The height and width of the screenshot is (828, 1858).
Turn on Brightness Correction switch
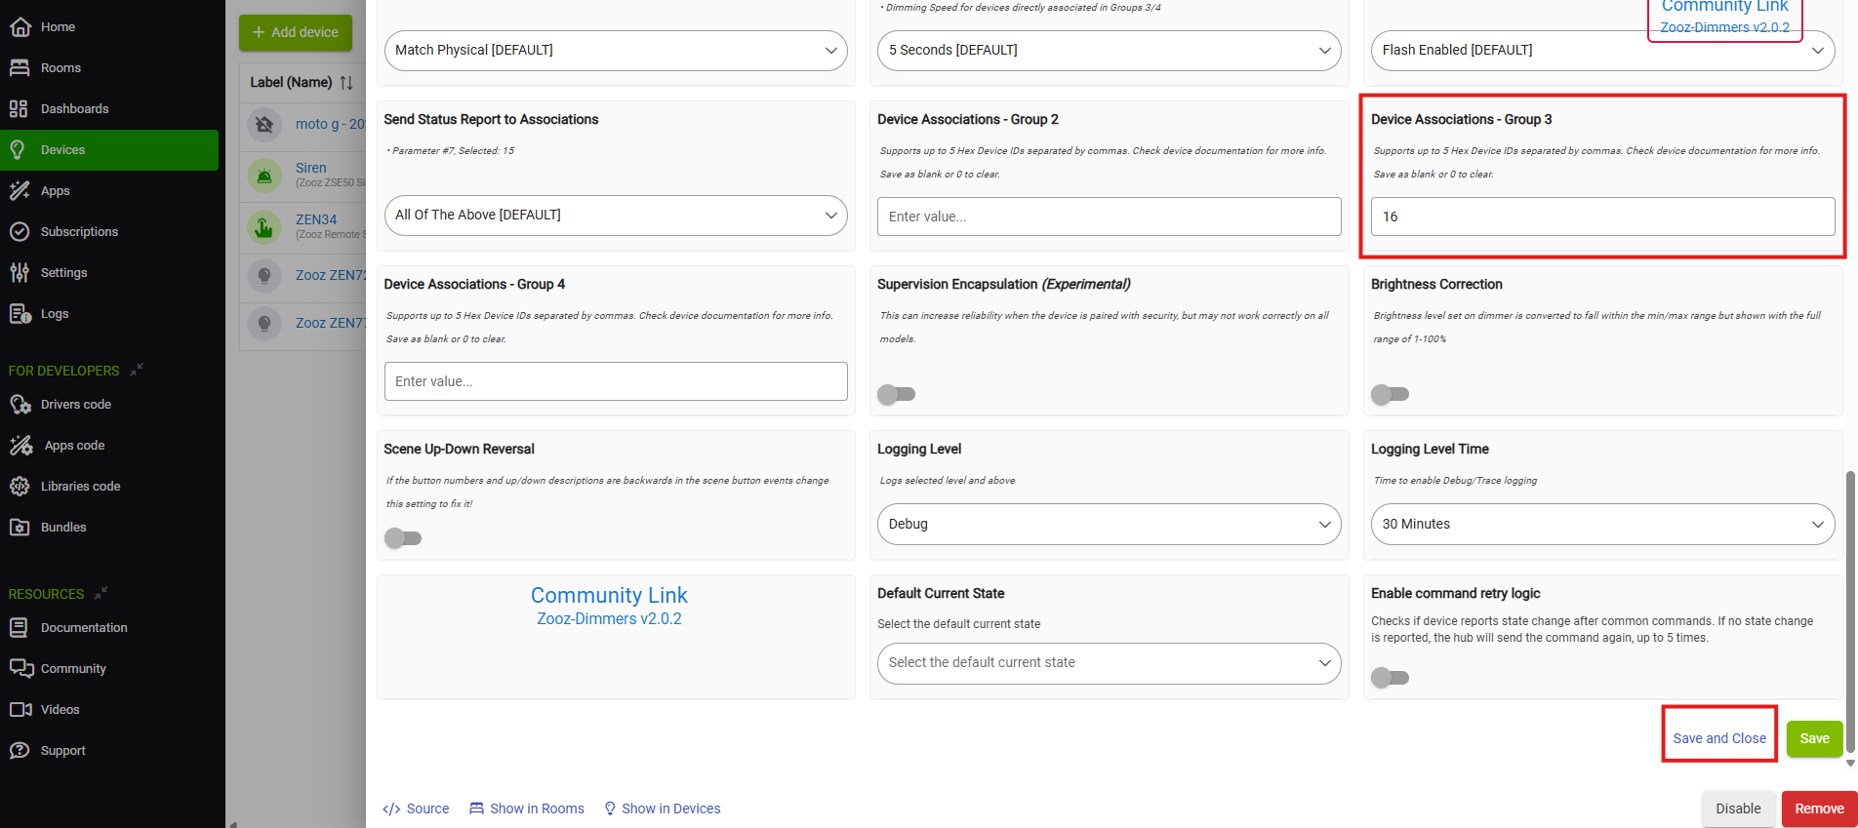(1390, 394)
